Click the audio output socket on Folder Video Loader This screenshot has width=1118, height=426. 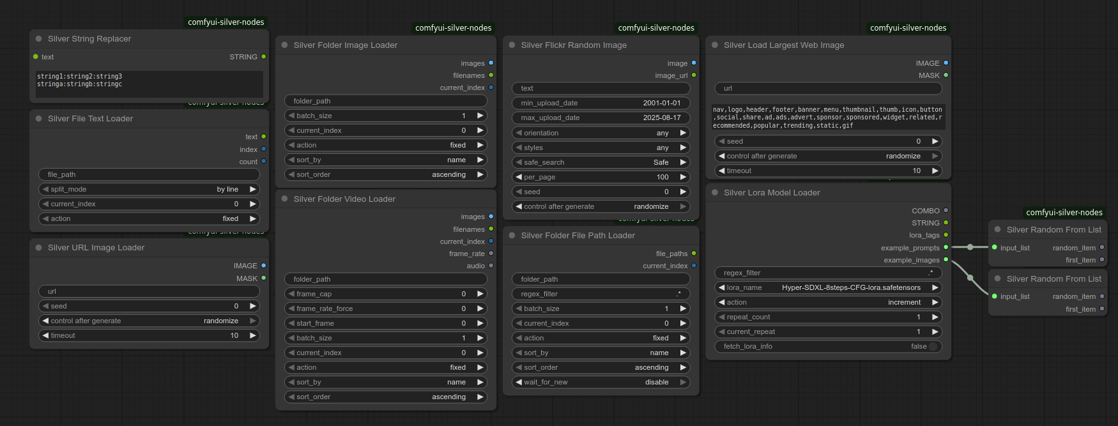[x=491, y=266]
